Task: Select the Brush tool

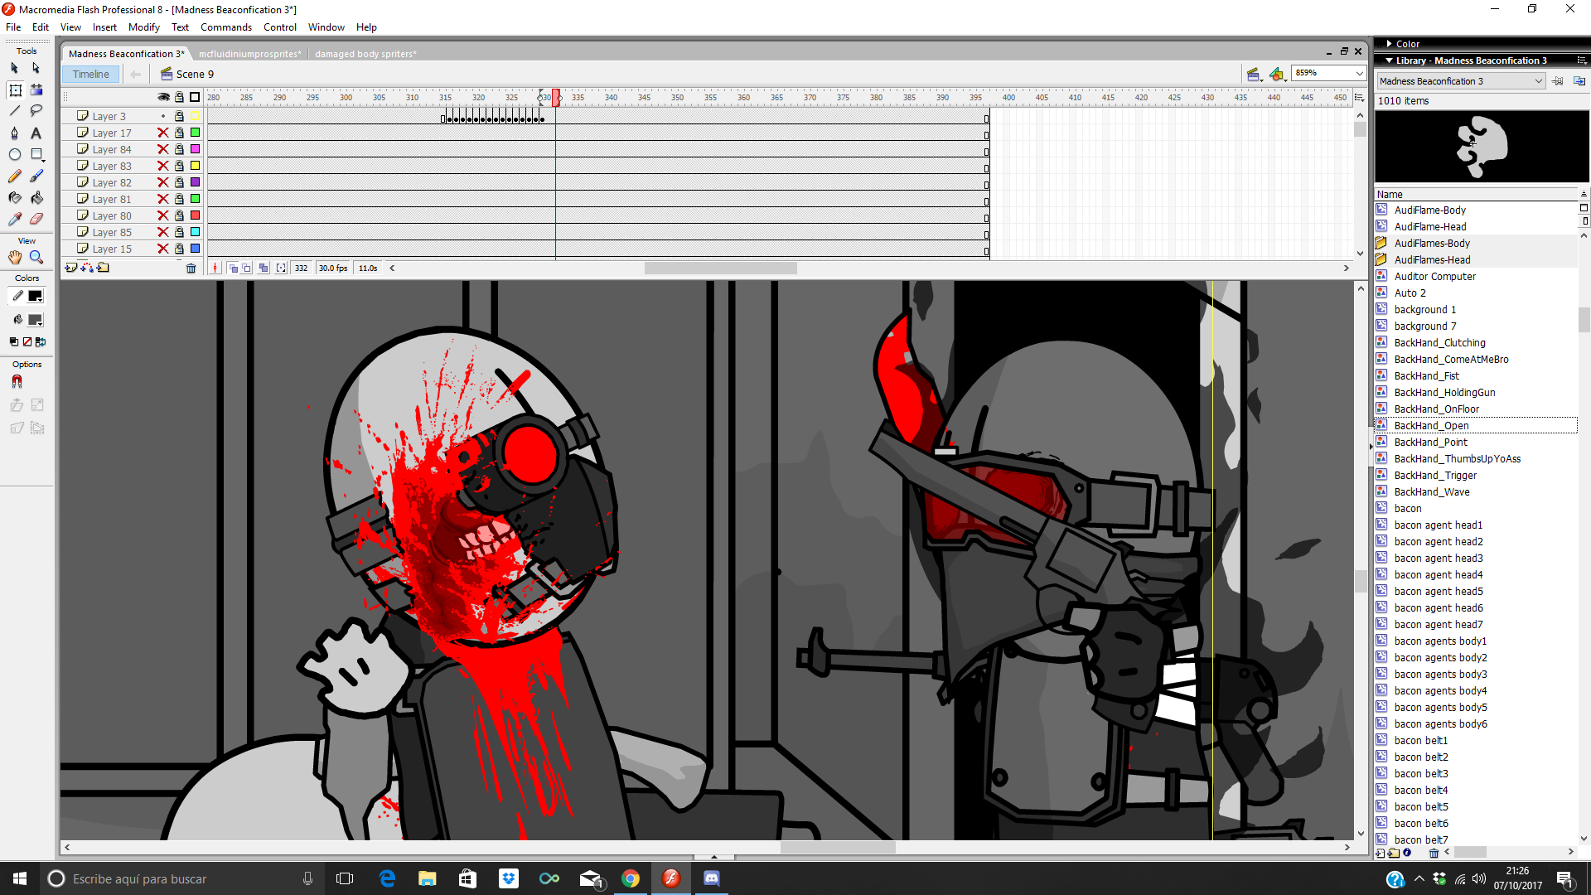Action: [x=36, y=176]
